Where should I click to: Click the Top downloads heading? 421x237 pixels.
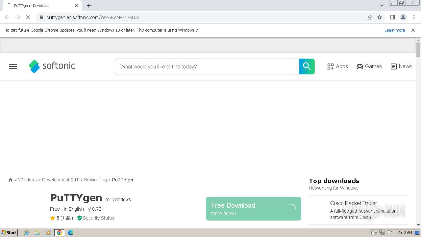pos(334,181)
